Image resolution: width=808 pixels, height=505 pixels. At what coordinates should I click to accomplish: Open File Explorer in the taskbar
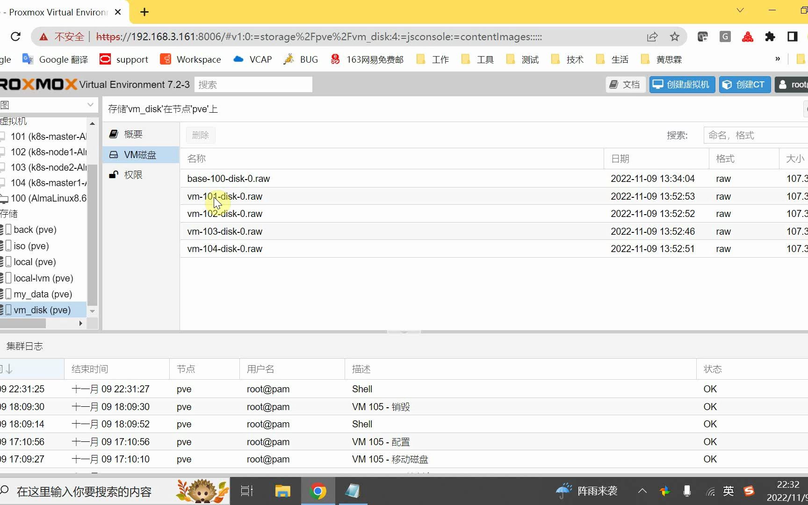(282, 491)
